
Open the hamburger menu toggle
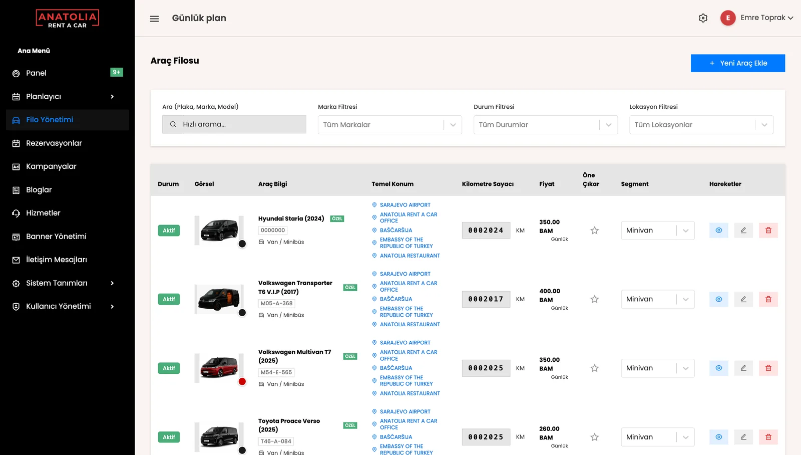[154, 19]
